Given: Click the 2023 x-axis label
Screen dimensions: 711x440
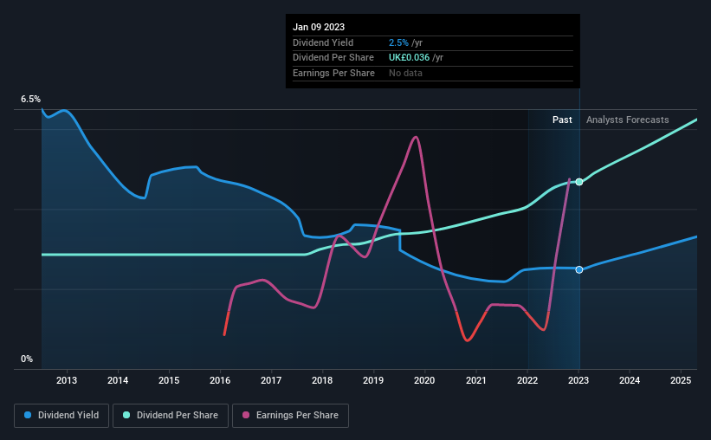Looking at the screenshot, I should point(578,380).
